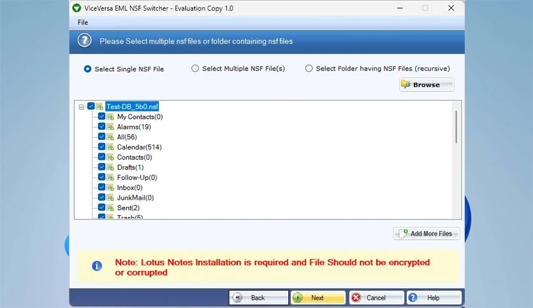This screenshot has height=308, width=533.
Task: Uncheck the Follow-Up(0) checkbox
Action: tap(101, 177)
